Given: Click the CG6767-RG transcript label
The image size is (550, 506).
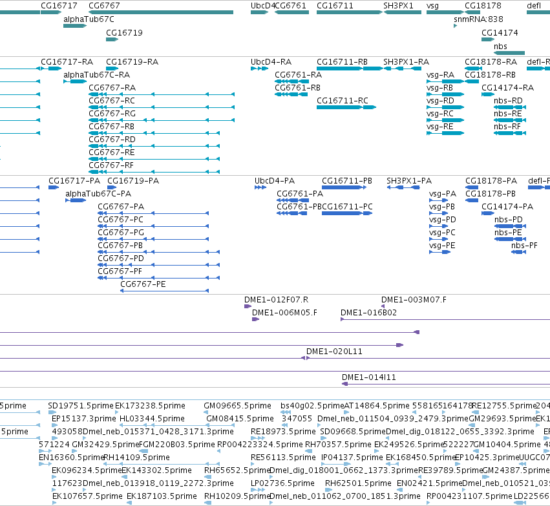Looking at the screenshot, I should click(x=112, y=114).
